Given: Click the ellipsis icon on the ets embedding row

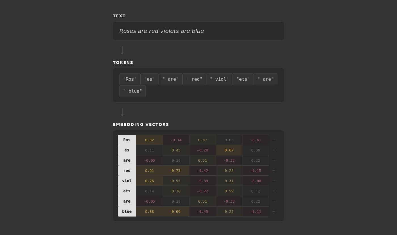Looking at the screenshot, I should (x=274, y=191).
